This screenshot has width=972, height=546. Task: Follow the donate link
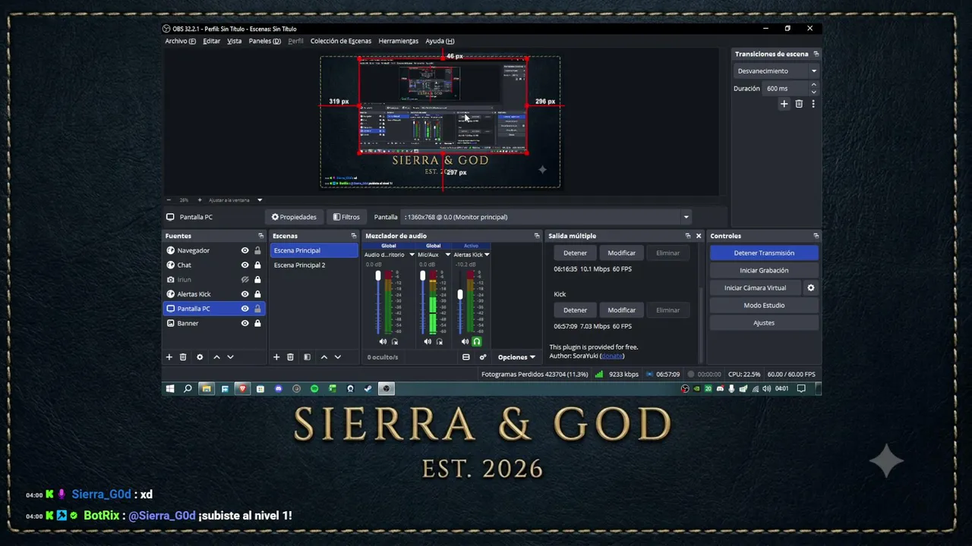612,356
